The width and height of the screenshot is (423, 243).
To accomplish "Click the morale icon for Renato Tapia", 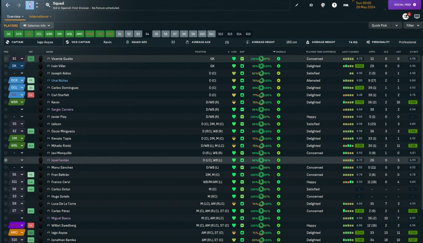I will point(279,139).
